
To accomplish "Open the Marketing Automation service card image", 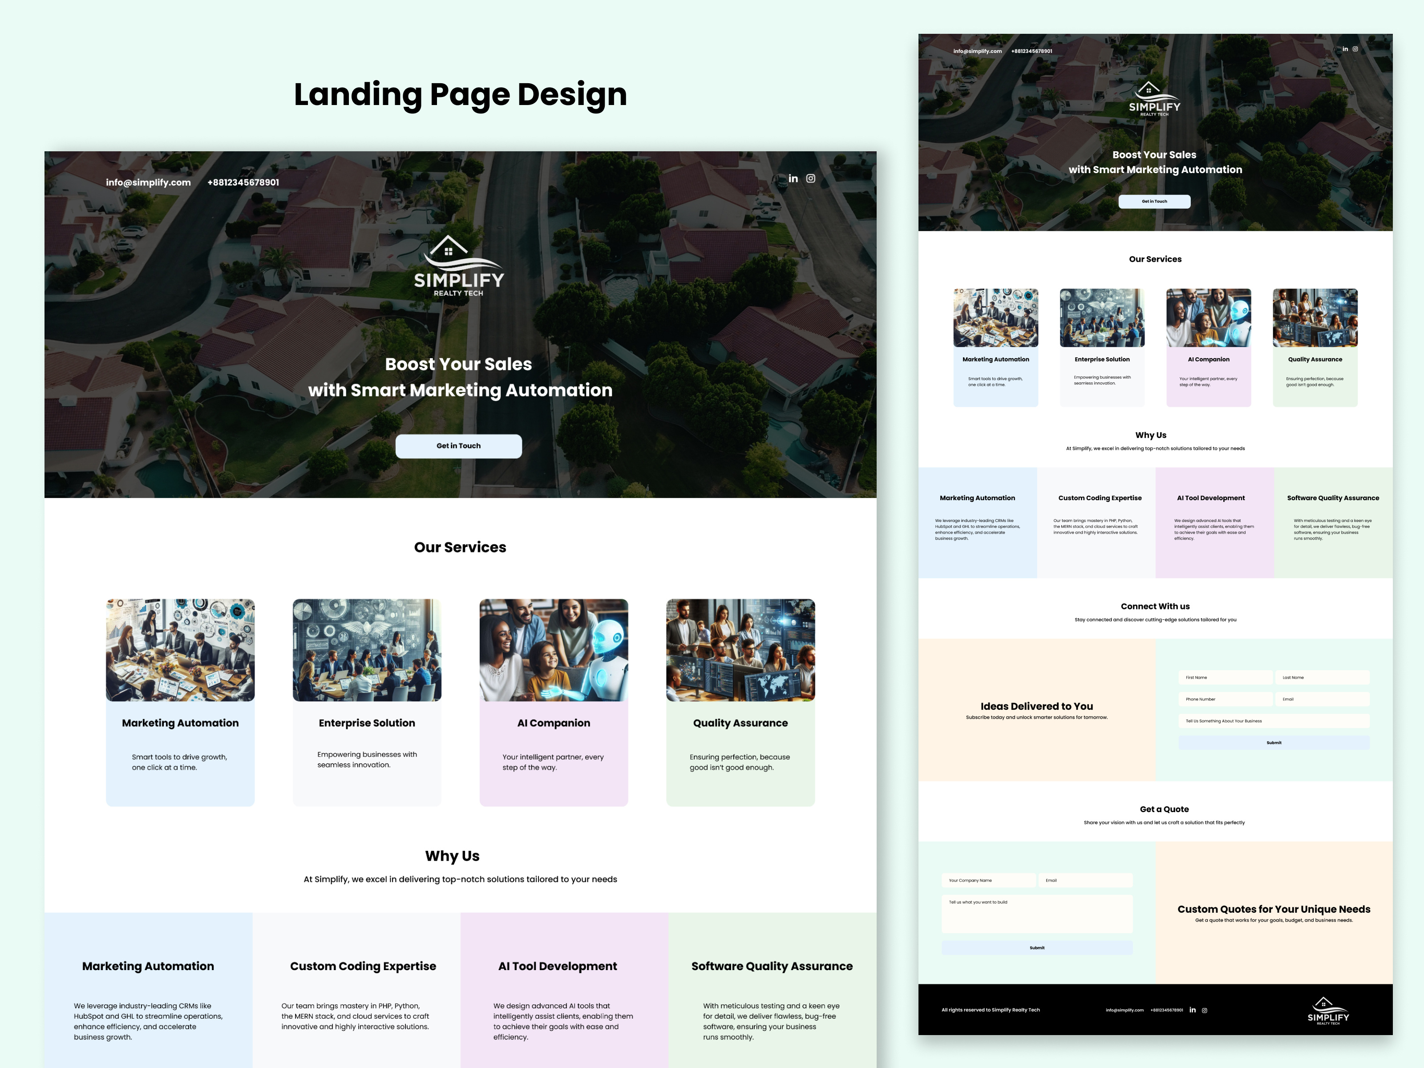I will click(180, 650).
